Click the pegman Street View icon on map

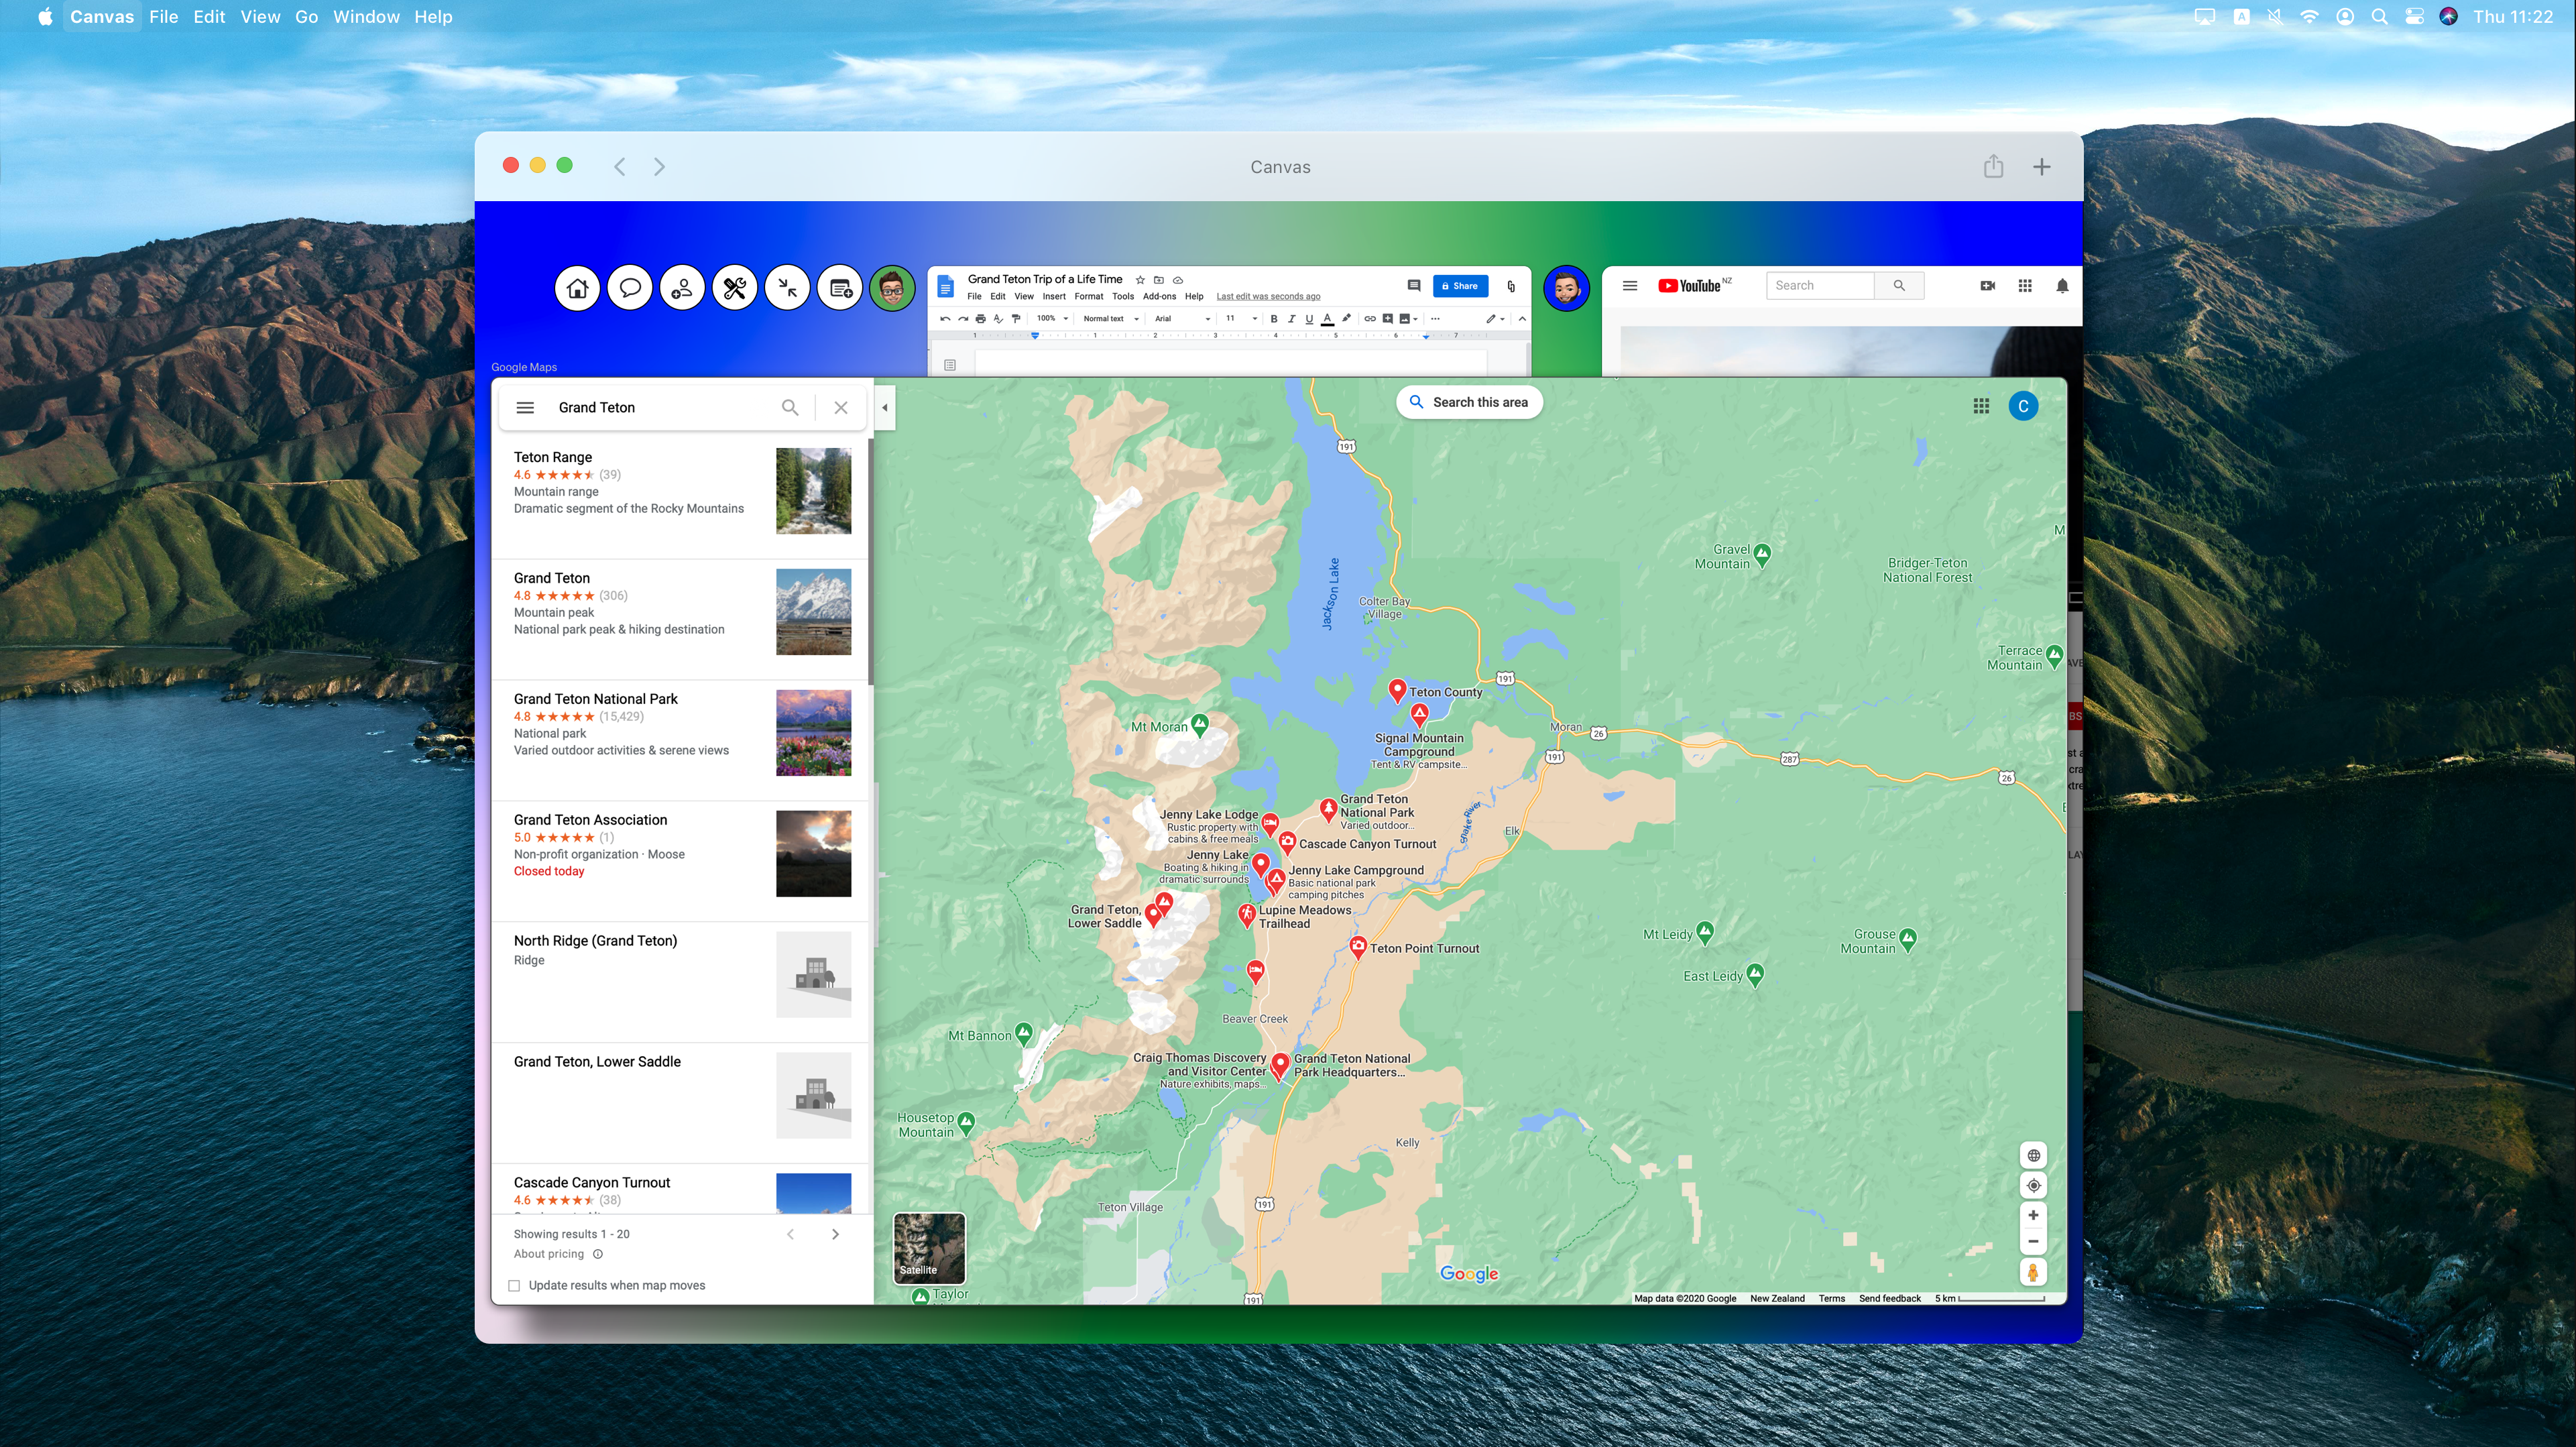[x=2032, y=1272]
